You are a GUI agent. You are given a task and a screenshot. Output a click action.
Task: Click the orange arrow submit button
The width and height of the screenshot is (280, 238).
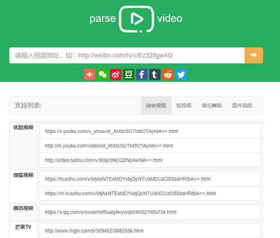tap(254, 56)
